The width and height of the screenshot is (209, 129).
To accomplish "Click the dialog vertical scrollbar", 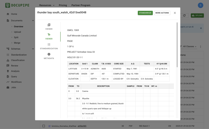I will coord(177,44).
